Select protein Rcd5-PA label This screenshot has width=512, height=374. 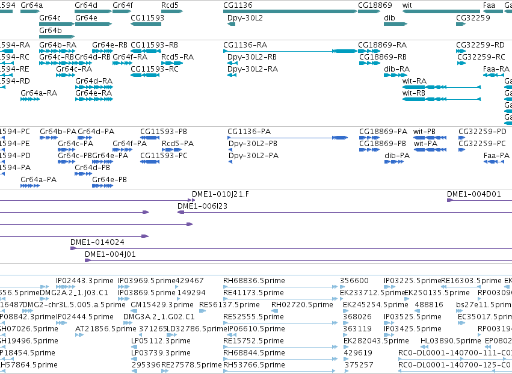click(177, 144)
